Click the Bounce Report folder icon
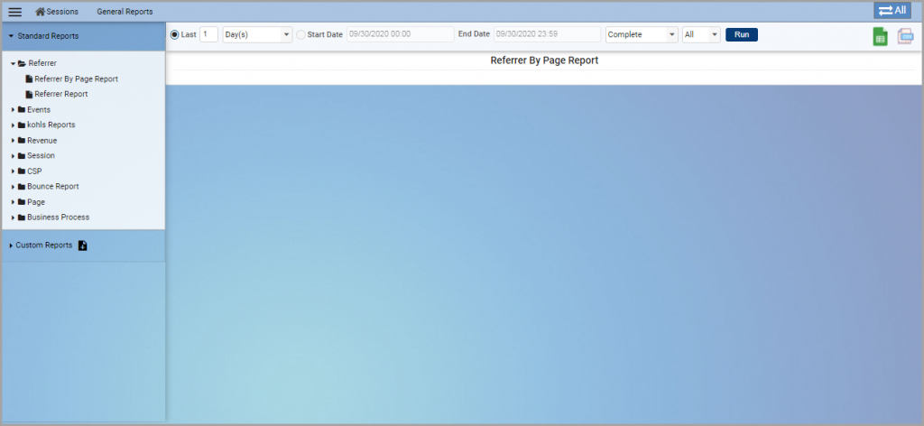The image size is (924, 426). pos(22,186)
